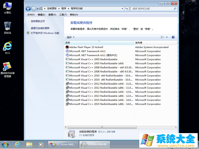Click icon of .NET Framework 4.6.1 (简体中文)
This screenshot has width=199, height=149.
[x=67, y=55]
